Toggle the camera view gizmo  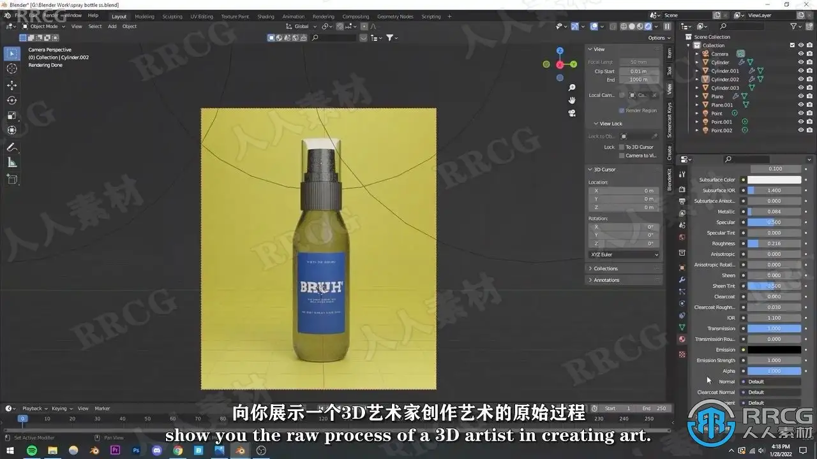click(x=572, y=113)
